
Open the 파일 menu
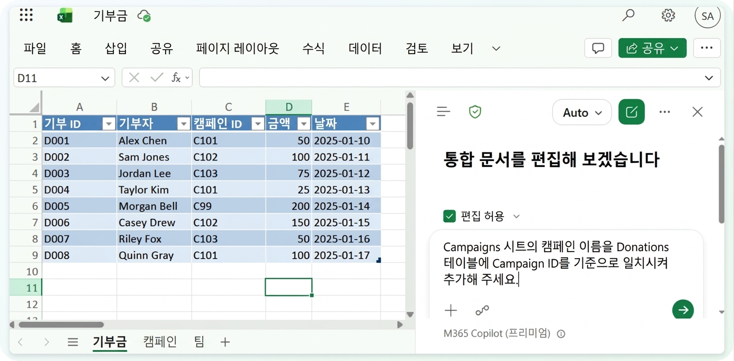(35, 49)
